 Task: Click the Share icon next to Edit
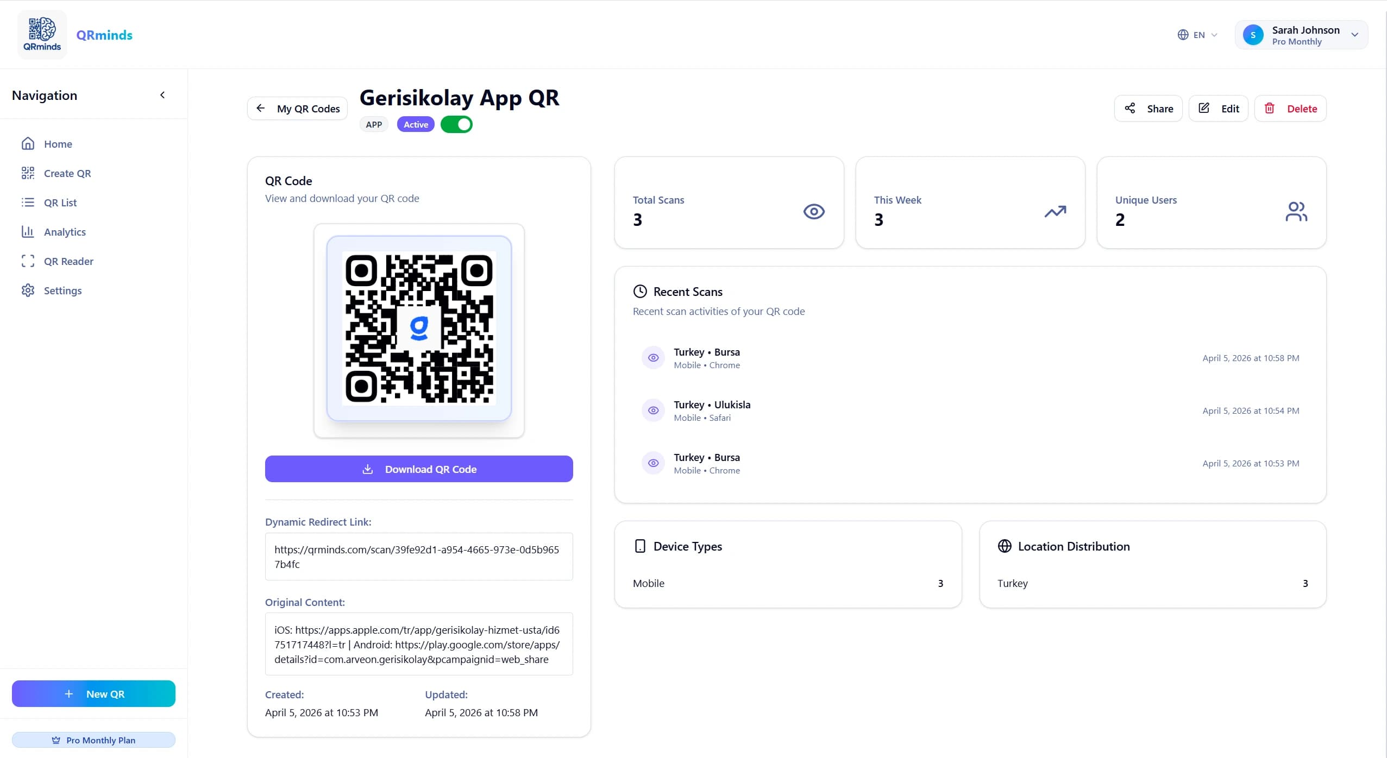pos(1130,108)
